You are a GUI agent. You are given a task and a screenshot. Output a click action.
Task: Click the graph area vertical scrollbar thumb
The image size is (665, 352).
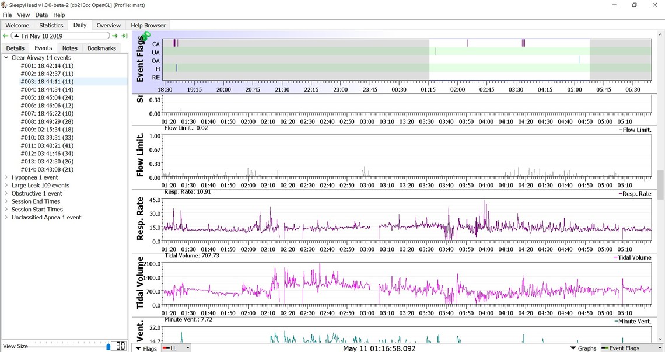(x=661, y=184)
